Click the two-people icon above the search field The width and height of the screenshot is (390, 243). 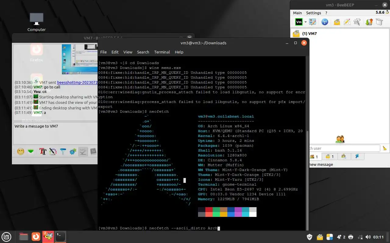(340, 139)
